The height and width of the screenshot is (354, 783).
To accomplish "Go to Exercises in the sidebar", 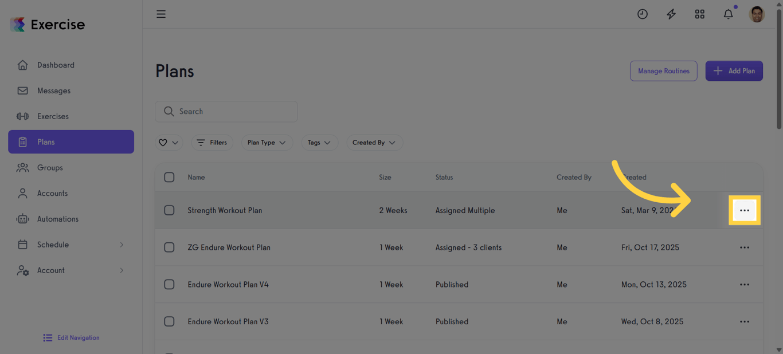I will tap(53, 116).
